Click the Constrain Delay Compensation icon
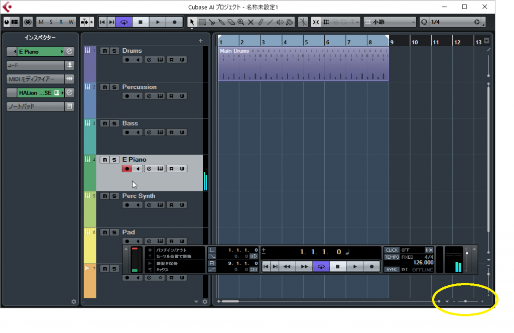This screenshot has height=333, width=514. [x=28, y=22]
